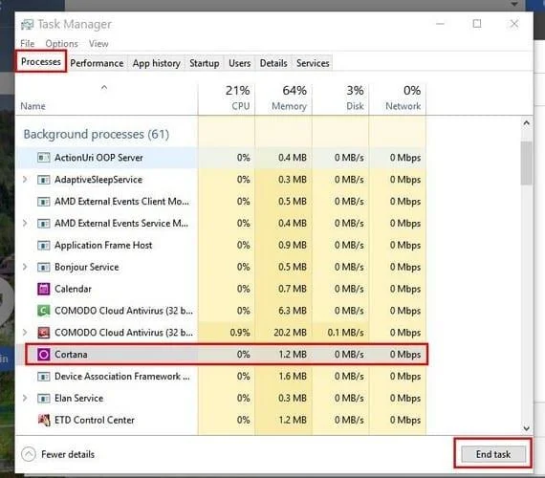Click the 6.3 MB memory value

(293, 311)
